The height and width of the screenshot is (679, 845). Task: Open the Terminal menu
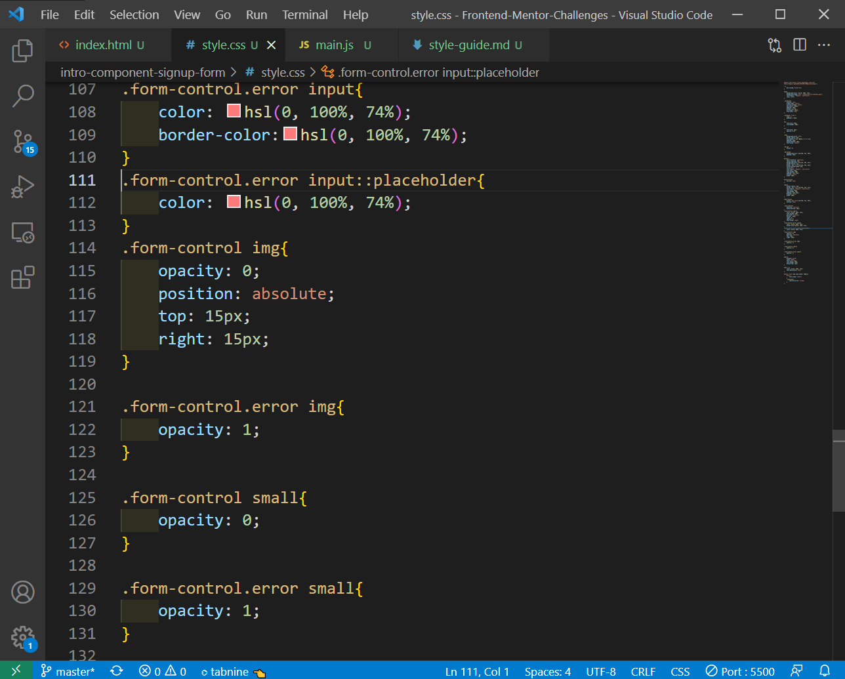tap(305, 14)
